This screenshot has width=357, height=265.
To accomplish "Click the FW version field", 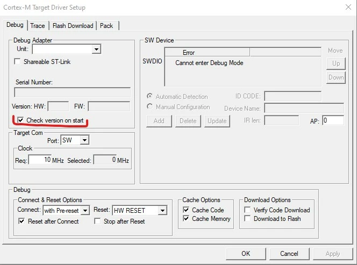I will pos(109,106).
